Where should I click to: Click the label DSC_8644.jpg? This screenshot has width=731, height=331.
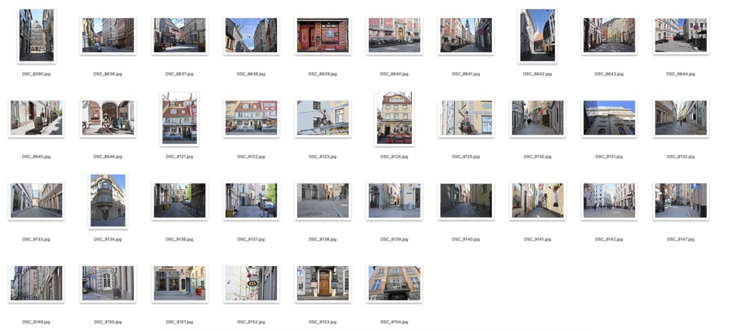click(x=680, y=74)
